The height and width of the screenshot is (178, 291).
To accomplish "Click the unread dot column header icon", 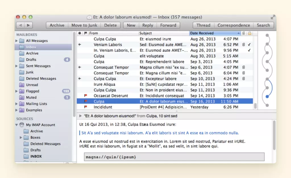I will pos(80,33).
